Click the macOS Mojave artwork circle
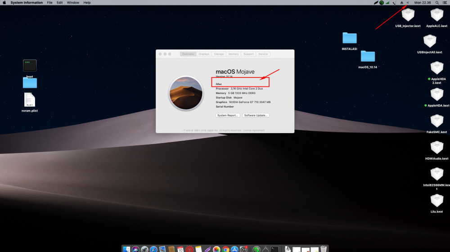The width and height of the screenshot is (450, 252). tap(186, 93)
